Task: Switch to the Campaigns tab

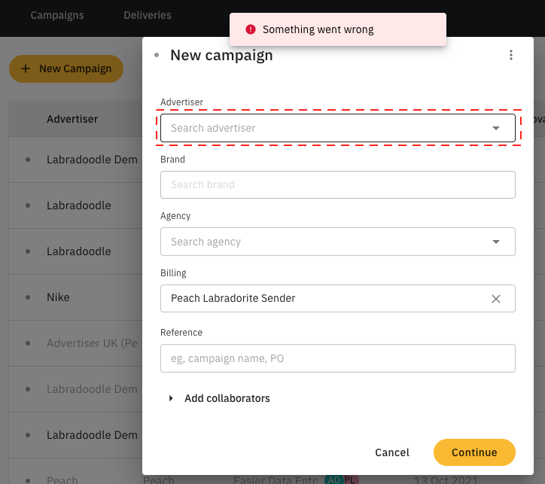Action: coord(57,15)
